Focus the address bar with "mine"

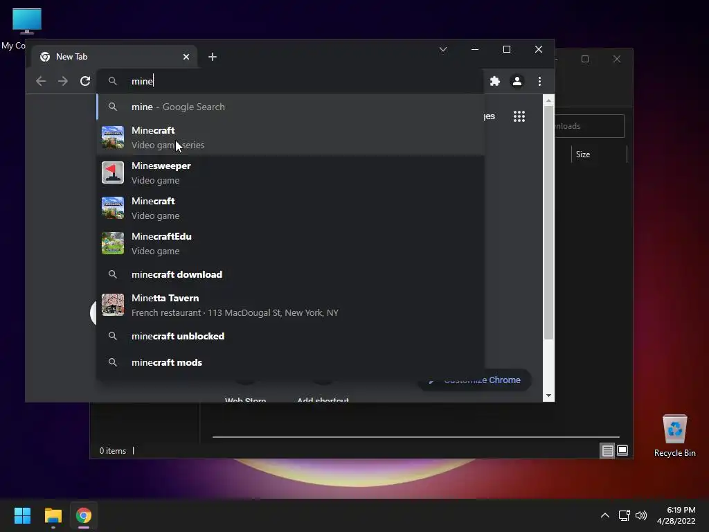point(289,81)
